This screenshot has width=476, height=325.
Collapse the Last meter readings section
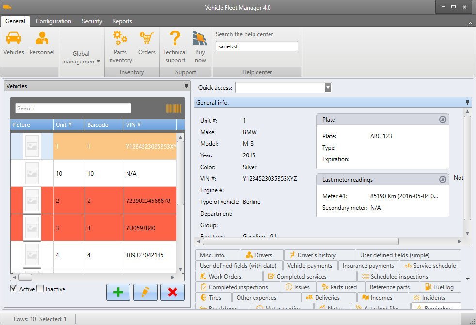(442, 180)
